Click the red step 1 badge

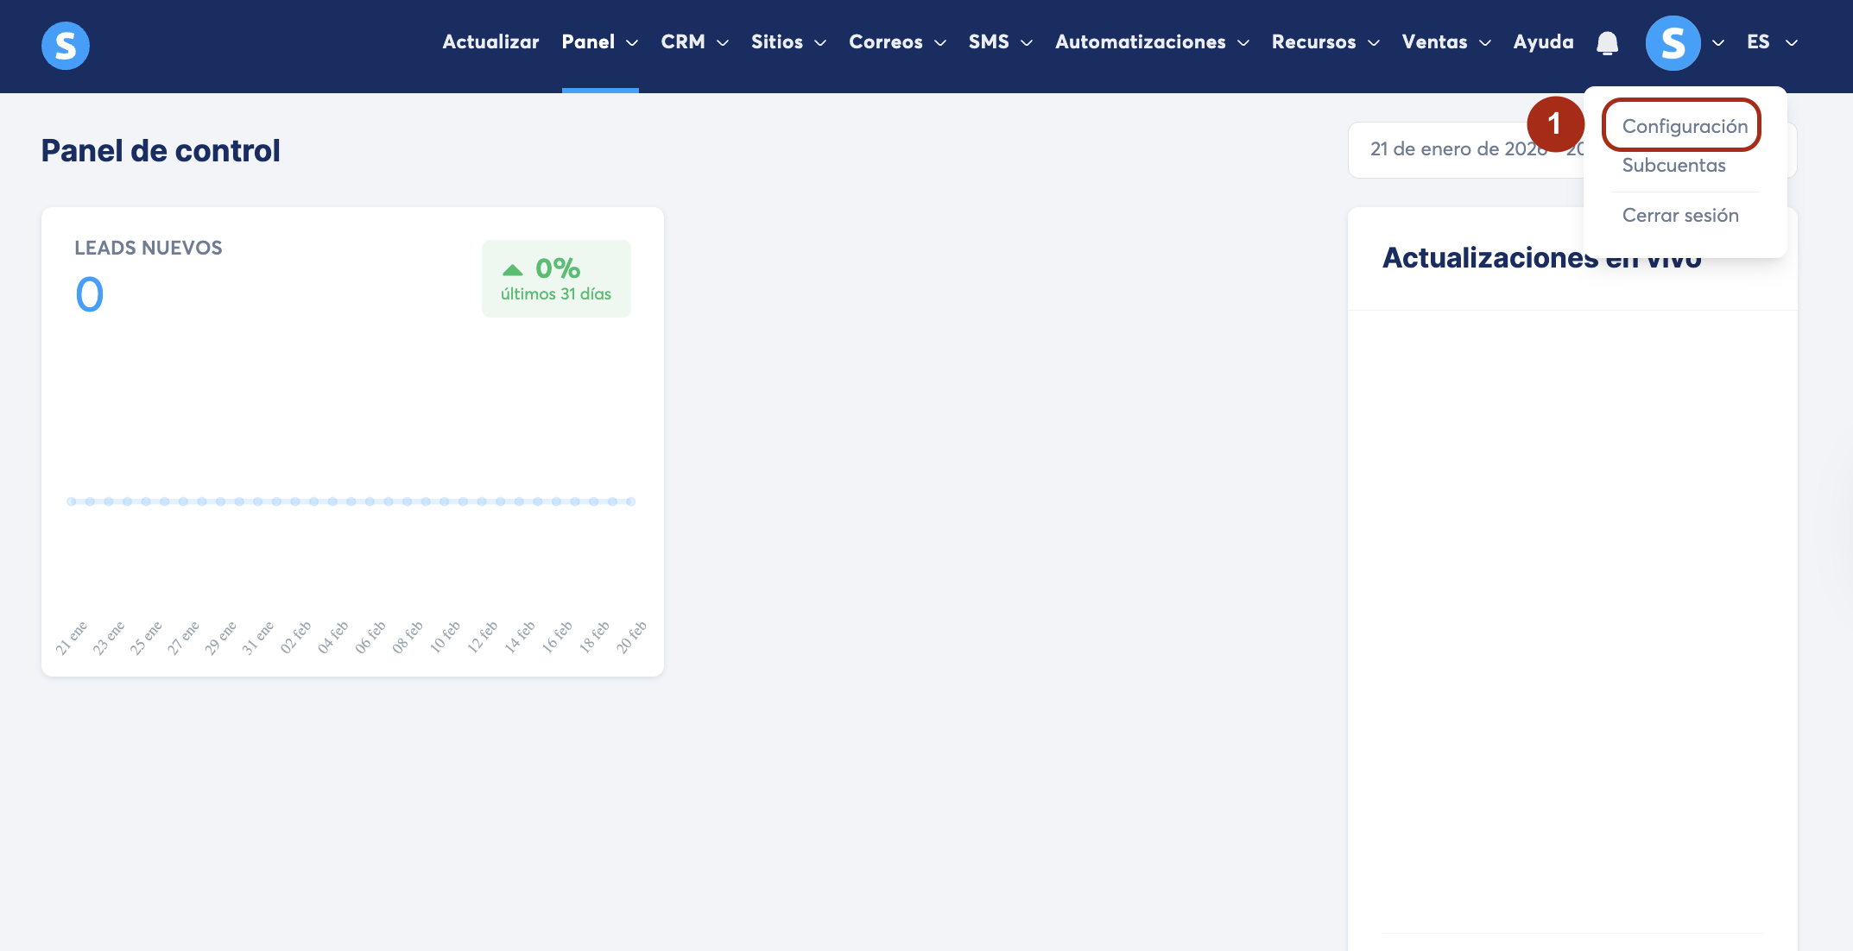(1555, 124)
